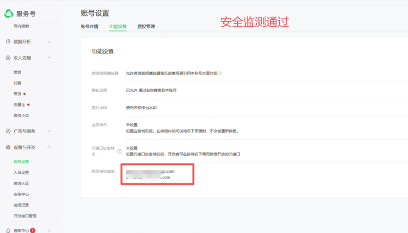The image size is (408, 233).
Task: Expand the 数据分析 menu chevron
Action: coord(49,42)
